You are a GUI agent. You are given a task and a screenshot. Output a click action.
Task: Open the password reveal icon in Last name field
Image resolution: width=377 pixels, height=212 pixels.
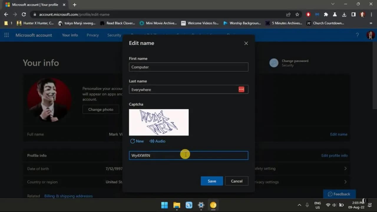(241, 89)
